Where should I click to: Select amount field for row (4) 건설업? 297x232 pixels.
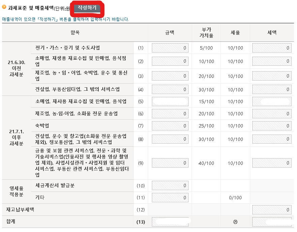point(170,90)
